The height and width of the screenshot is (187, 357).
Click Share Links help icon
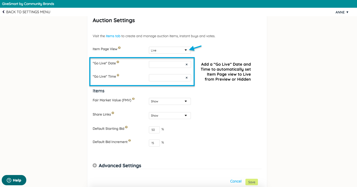(113, 113)
